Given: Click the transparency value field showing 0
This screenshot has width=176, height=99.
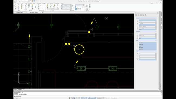Looking at the screenshot, I should (83, 7).
